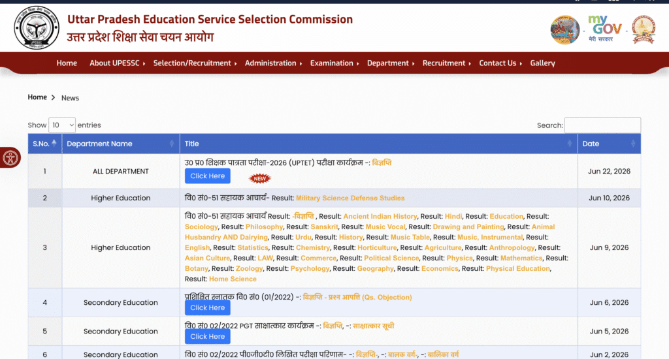
Task: Open Physical Education result link
Action: pos(518,269)
